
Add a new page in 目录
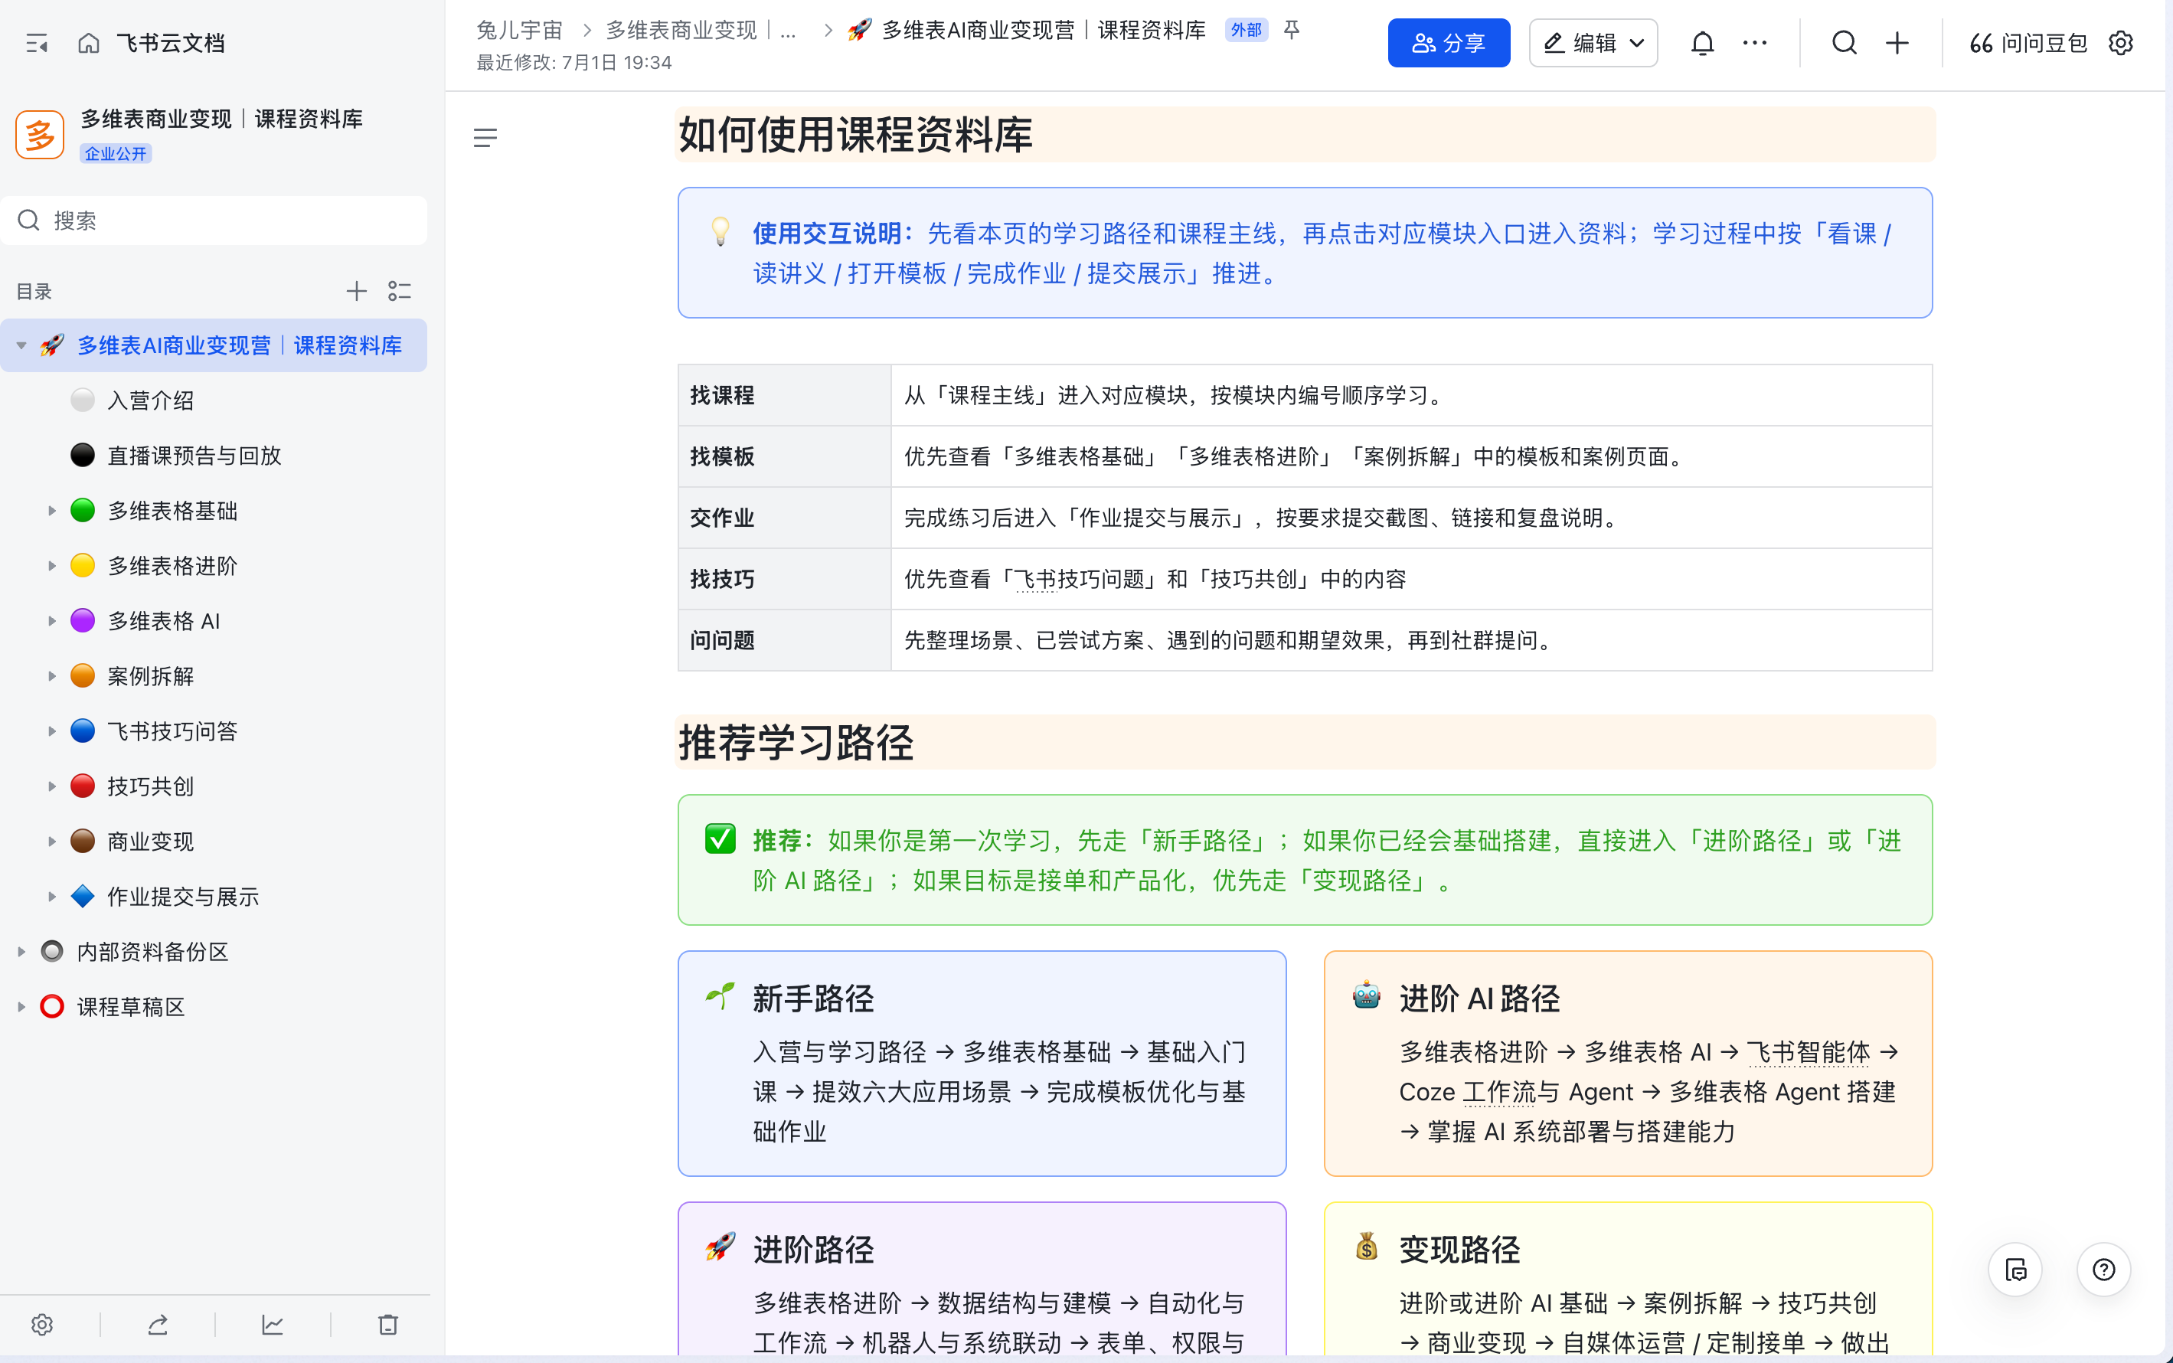click(x=356, y=291)
